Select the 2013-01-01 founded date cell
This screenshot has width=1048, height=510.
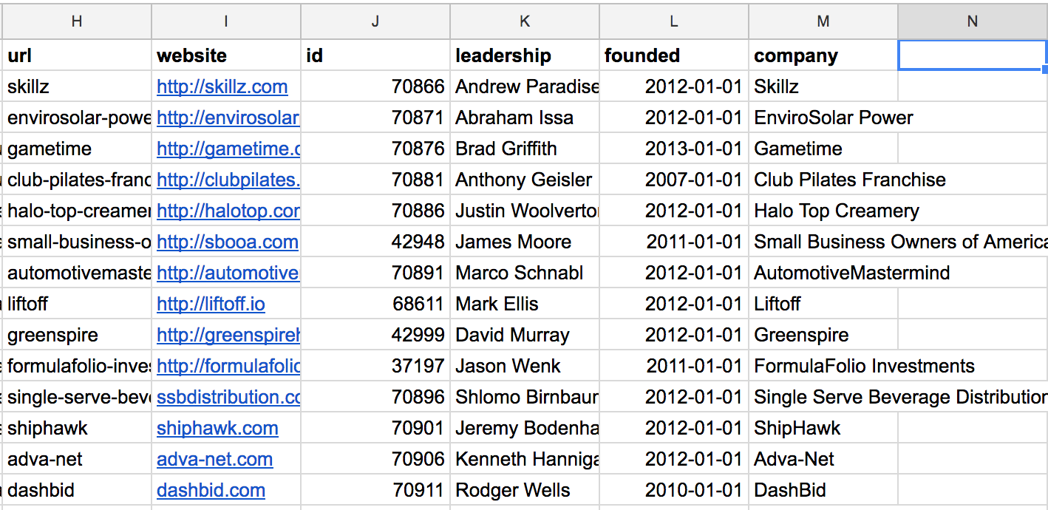coord(674,149)
